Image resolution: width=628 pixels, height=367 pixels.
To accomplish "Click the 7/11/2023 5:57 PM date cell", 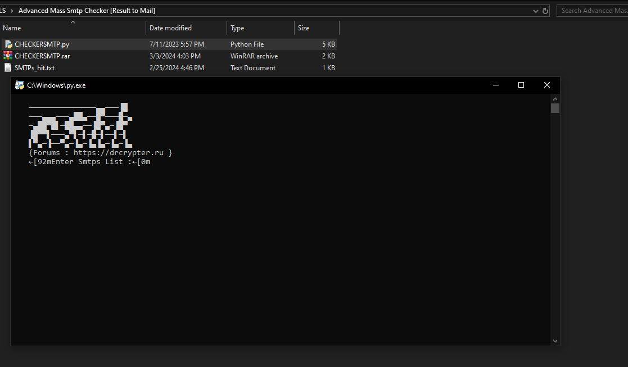I will click(x=177, y=44).
